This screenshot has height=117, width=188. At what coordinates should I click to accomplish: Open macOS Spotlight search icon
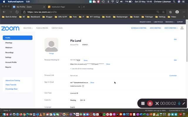tap(174, 1)
